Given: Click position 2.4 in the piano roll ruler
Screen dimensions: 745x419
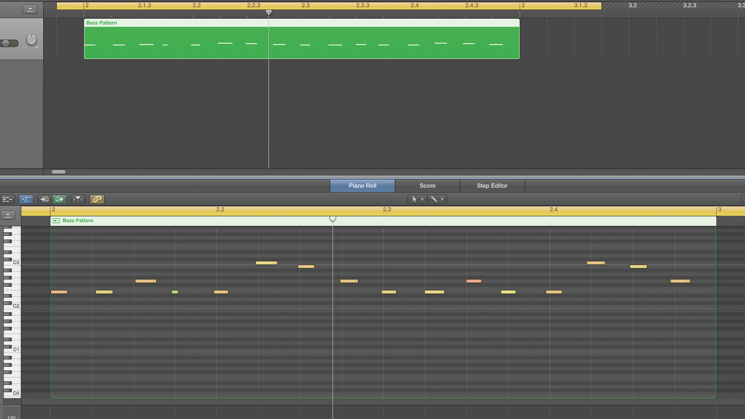Looking at the screenshot, I should tap(553, 209).
